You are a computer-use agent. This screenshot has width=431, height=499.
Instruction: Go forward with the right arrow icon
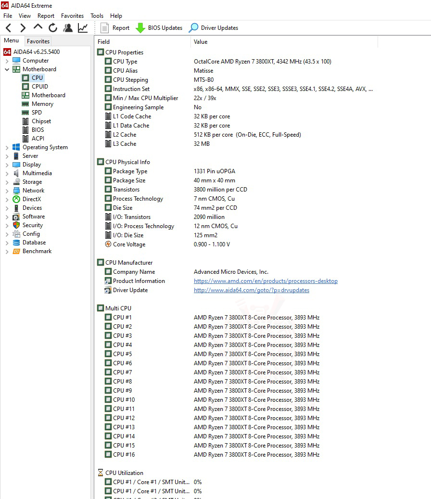pos(23,28)
